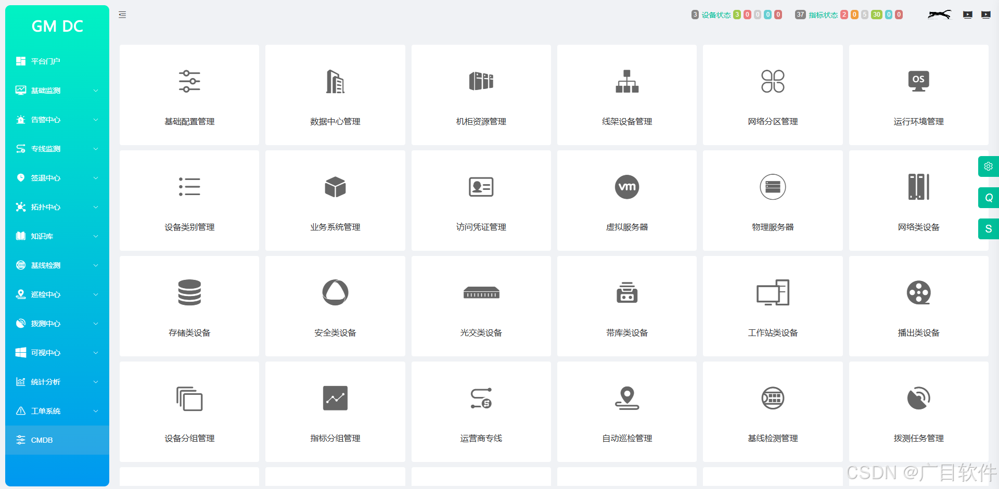Click the 设备状态 label
Screen dimensions: 999x489
pyautogui.click(x=716, y=15)
